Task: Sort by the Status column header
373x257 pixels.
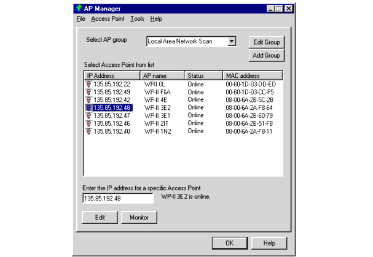Action: click(x=203, y=75)
